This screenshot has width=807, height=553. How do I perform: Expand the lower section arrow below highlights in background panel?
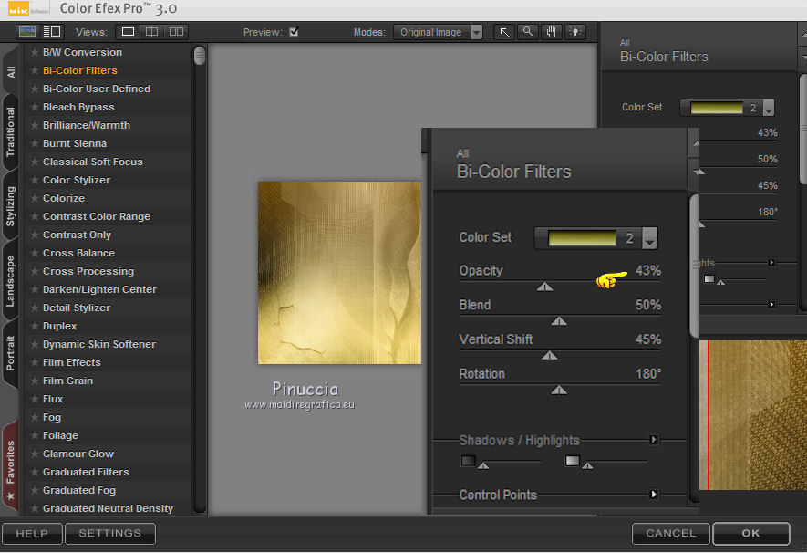click(771, 304)
